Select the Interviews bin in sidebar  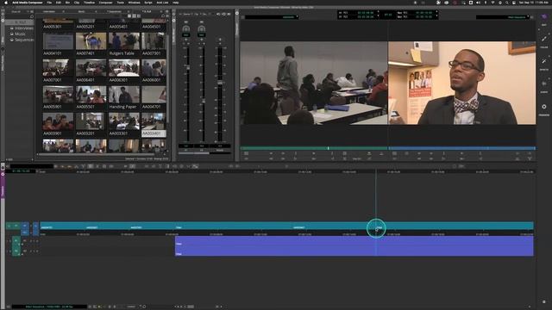pyautogui.click(x=23, y=28)
